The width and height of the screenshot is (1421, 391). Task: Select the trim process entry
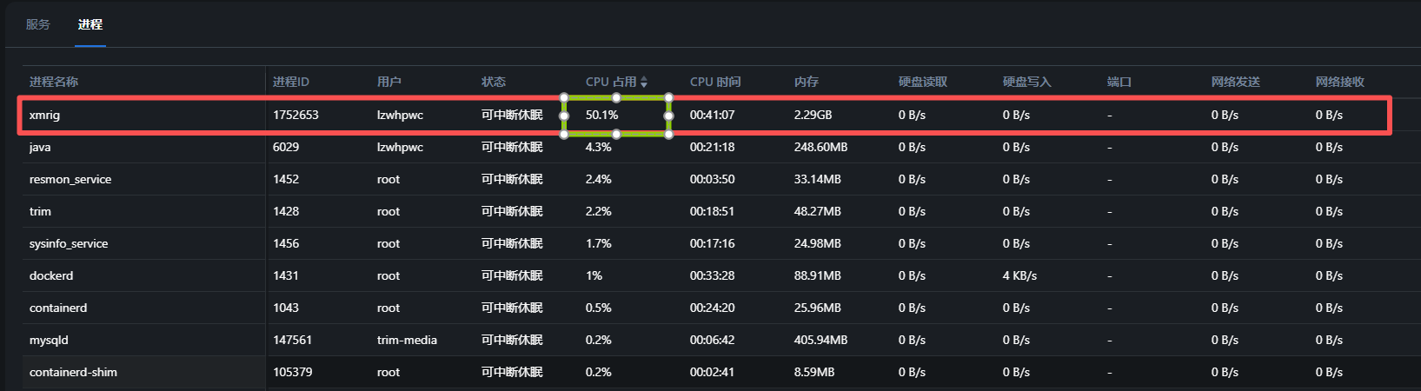[40, 211]
